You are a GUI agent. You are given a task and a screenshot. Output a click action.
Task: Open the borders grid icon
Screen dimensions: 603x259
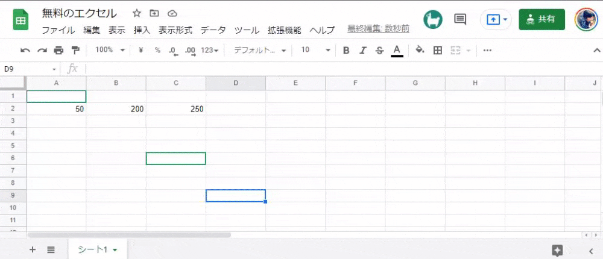tap(438, 50)
